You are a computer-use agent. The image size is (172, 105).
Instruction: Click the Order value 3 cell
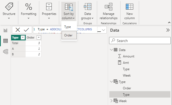[x=33, y=43]
